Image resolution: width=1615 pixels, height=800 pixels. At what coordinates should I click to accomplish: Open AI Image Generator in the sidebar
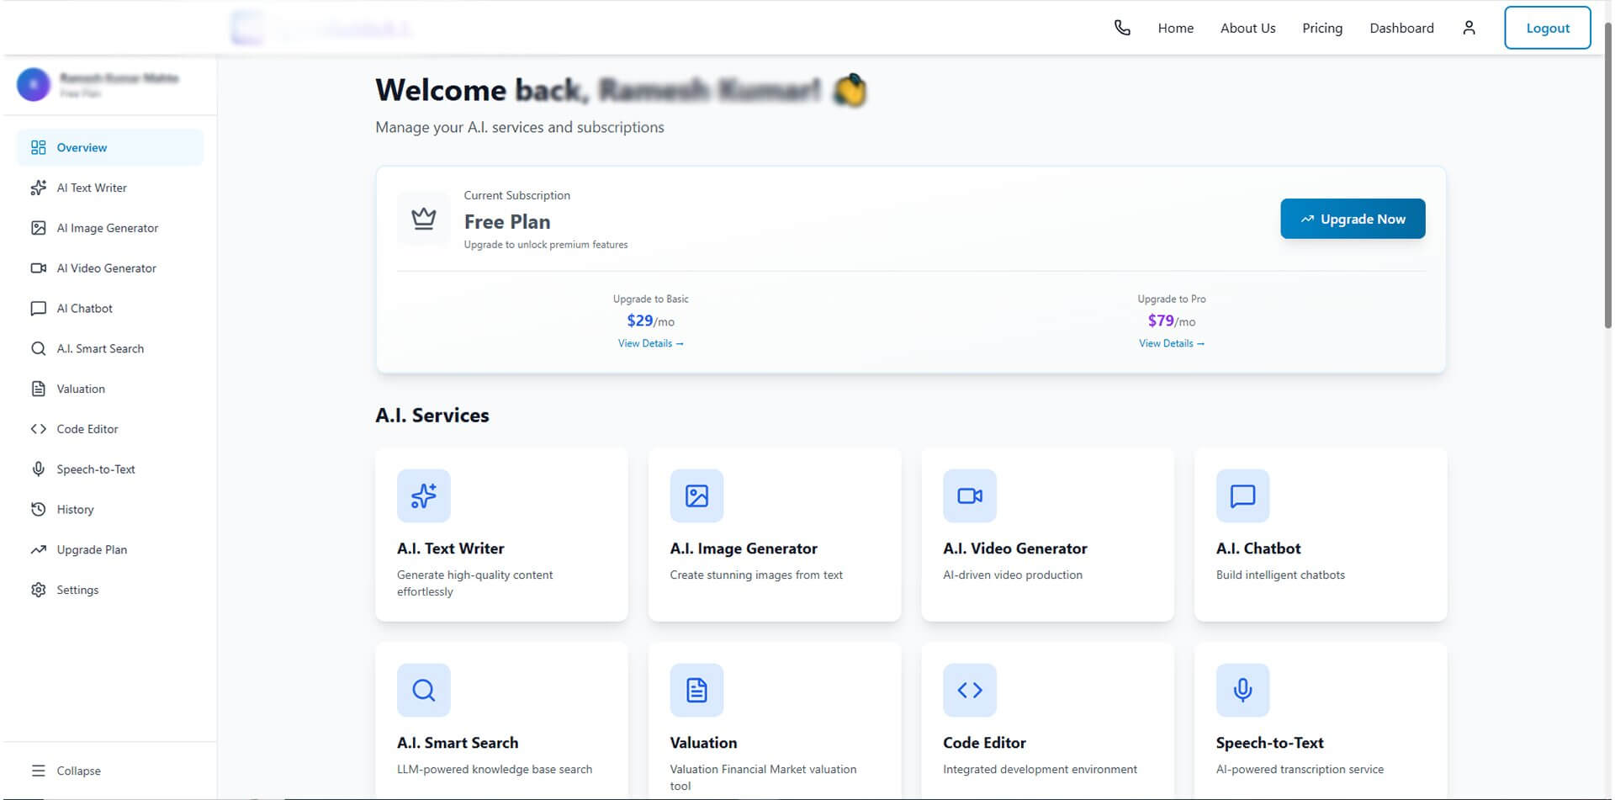click(x=109, y=228)
